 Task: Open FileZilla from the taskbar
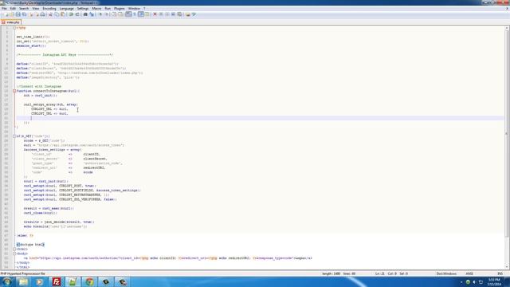[x=57, y=281]
